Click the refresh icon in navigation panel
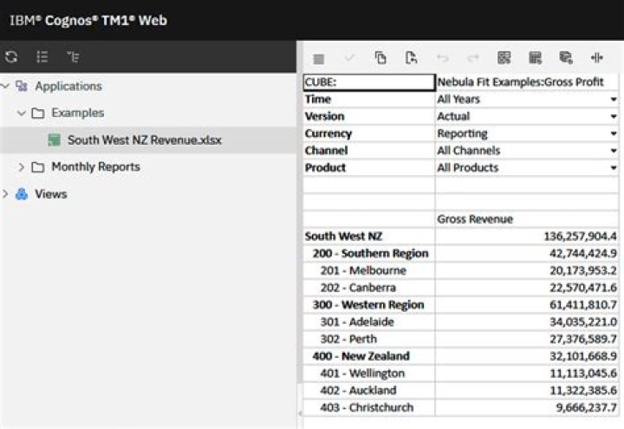This screenshot has height=429, width=624. [x=11, y=57]
